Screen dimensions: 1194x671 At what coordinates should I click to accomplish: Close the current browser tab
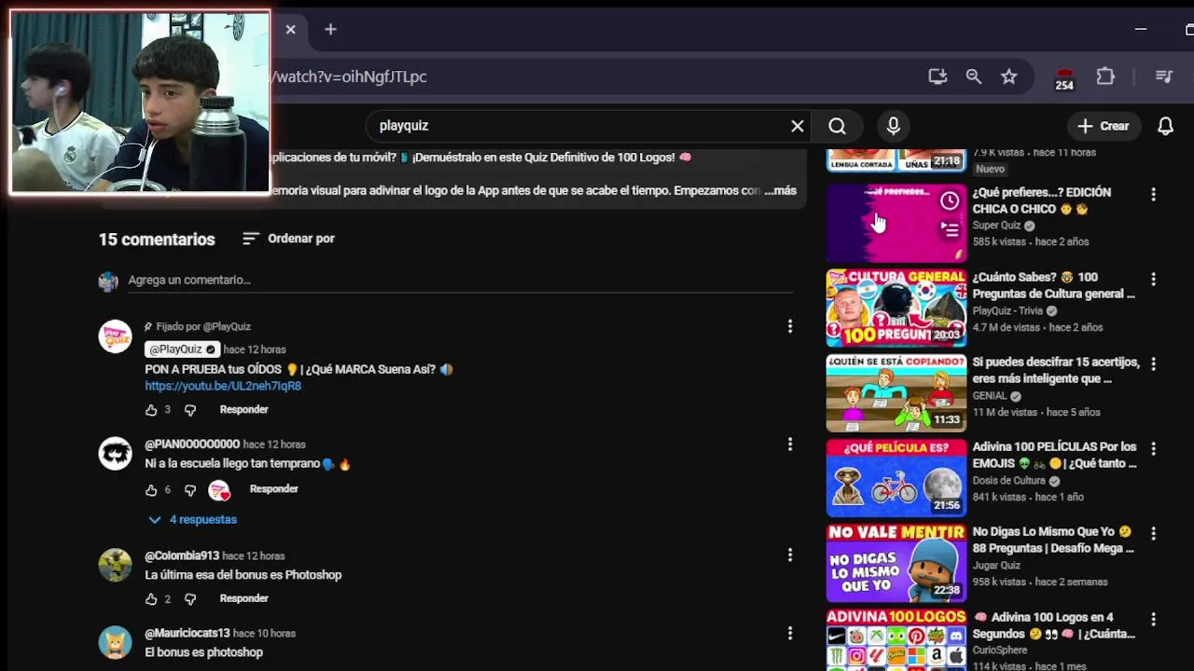[290, 30]
